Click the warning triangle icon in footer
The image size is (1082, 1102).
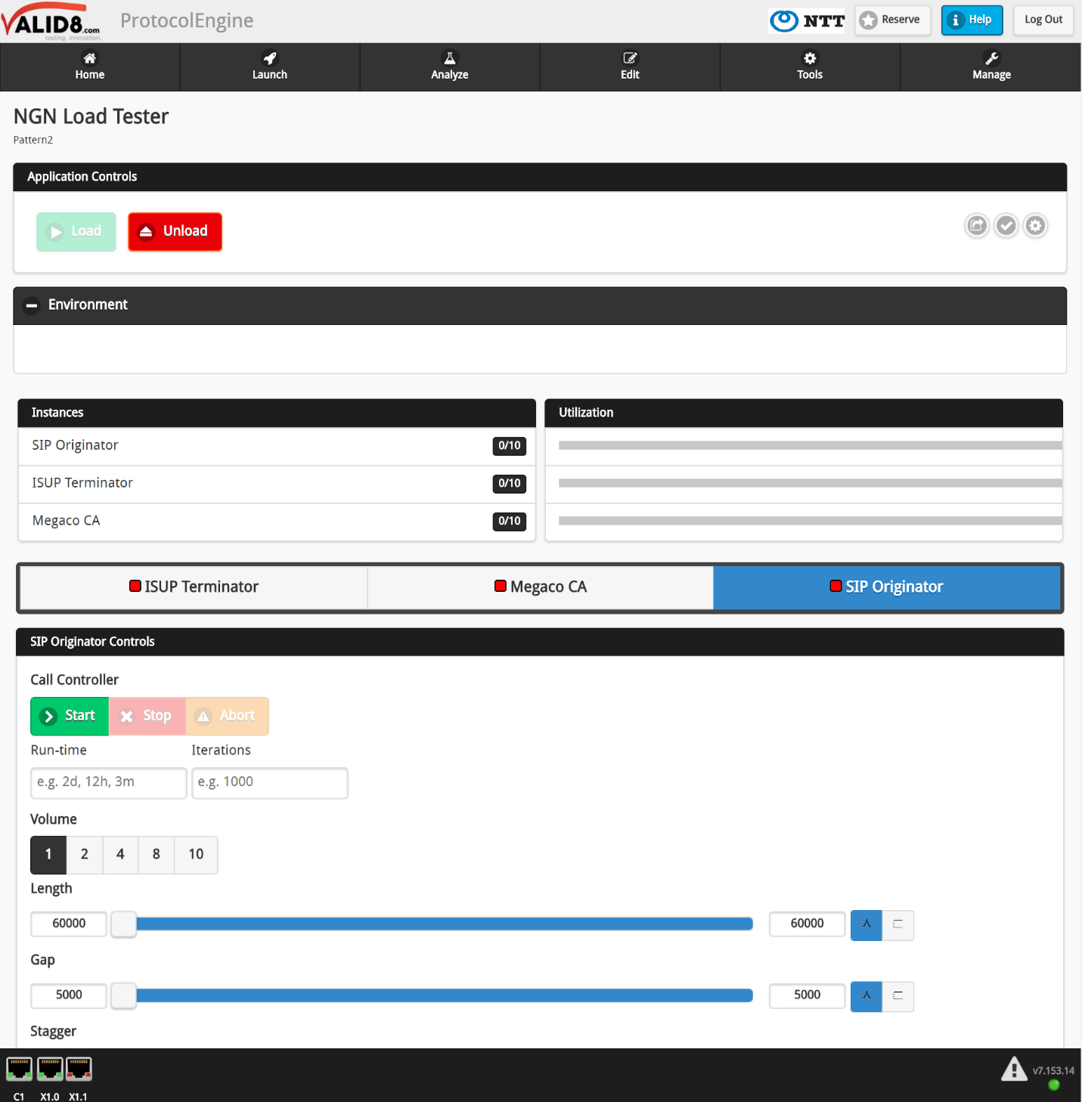click(x=1014, y=1069)
